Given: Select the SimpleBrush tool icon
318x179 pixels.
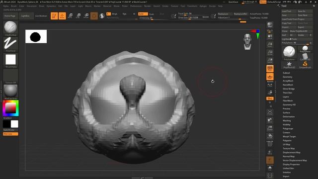Looking at the screenshot, I should pos(305,65).
